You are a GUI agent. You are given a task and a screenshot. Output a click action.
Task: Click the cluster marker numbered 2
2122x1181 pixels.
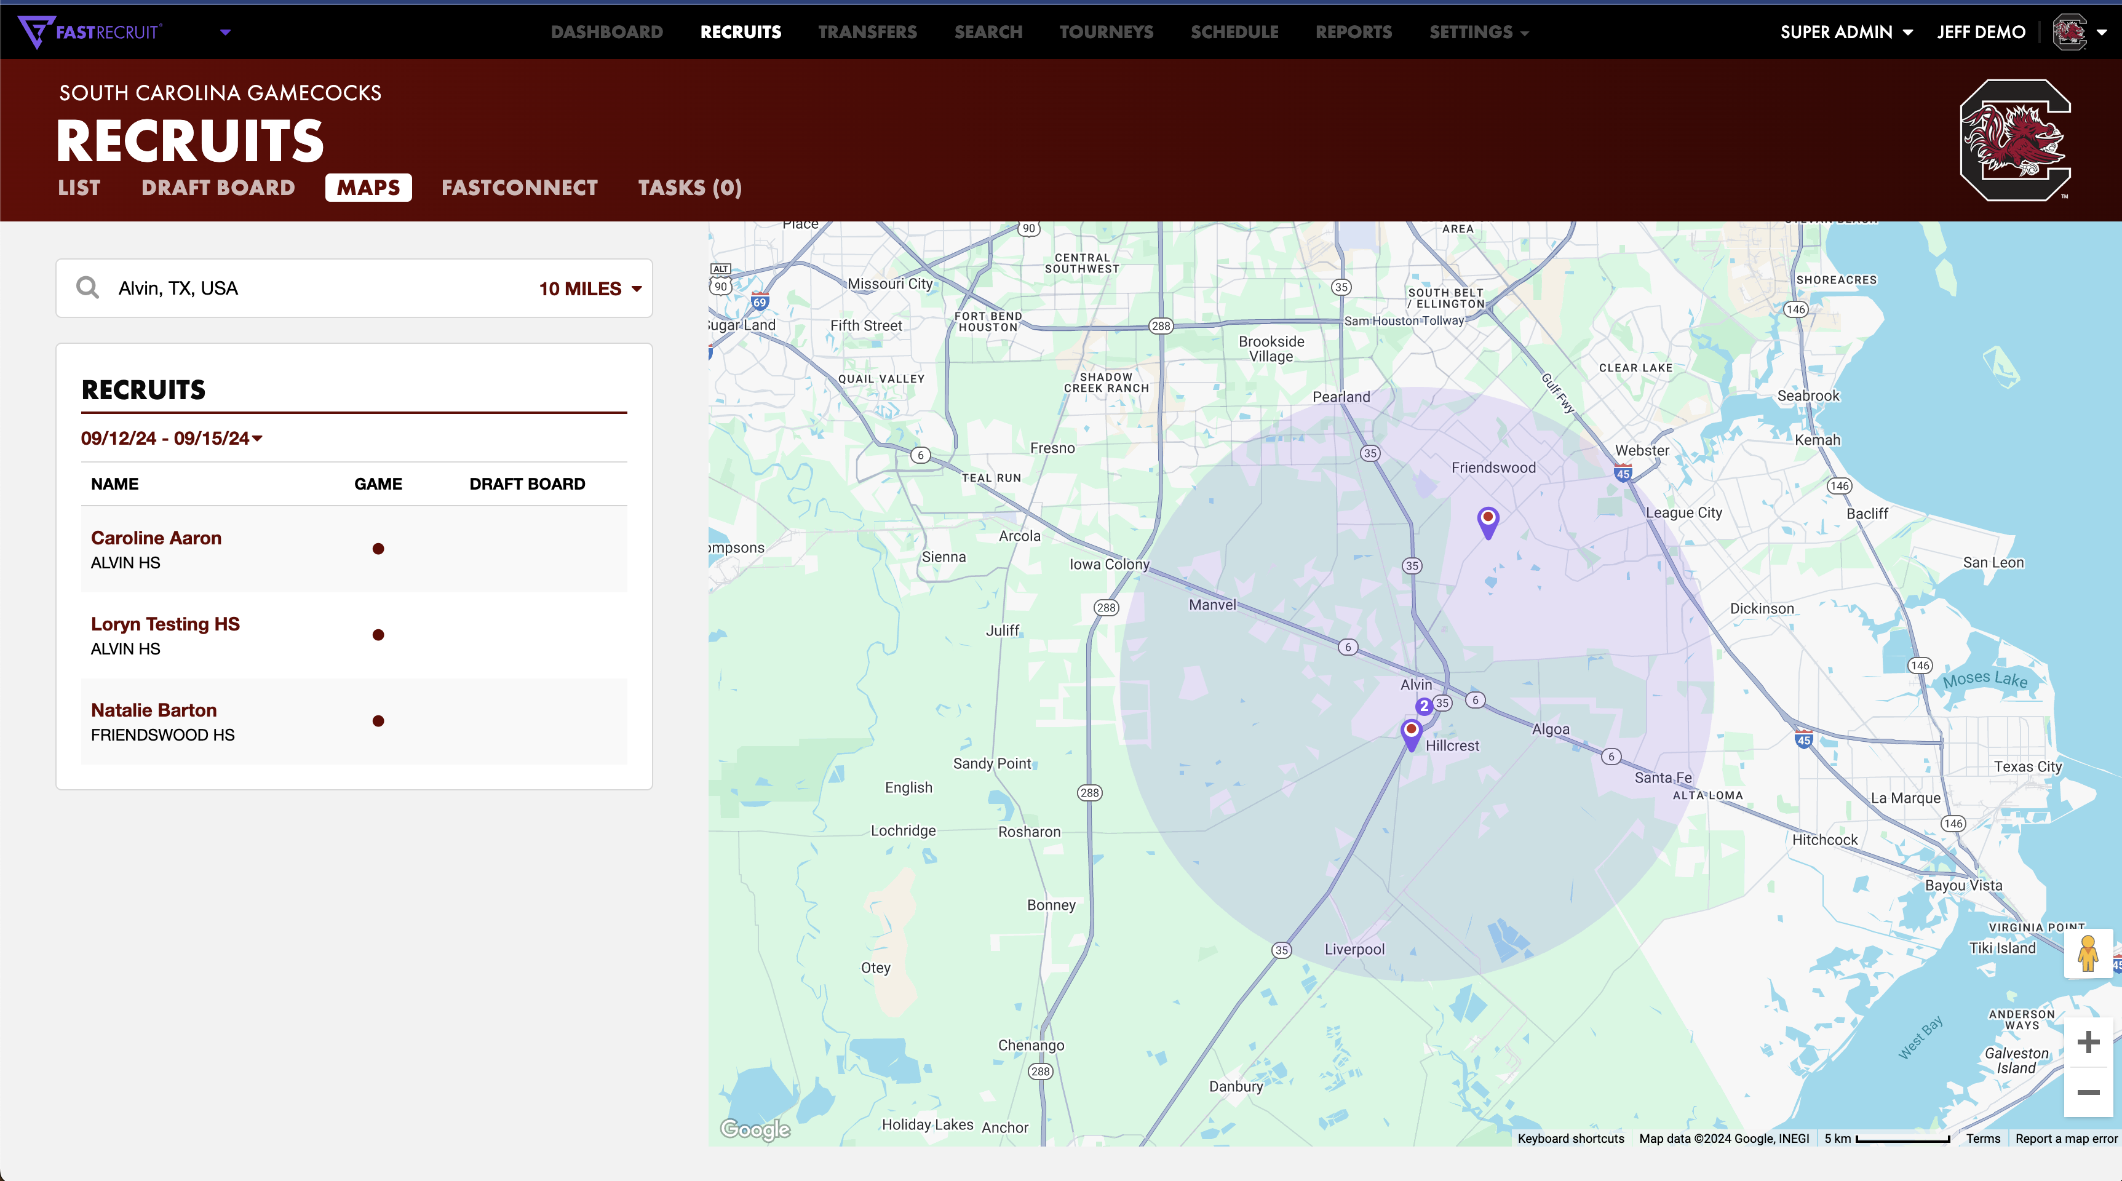(x=1423, y=706)
